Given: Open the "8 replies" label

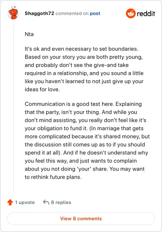Looking at the screenshot, I should [x=61, y=202].
